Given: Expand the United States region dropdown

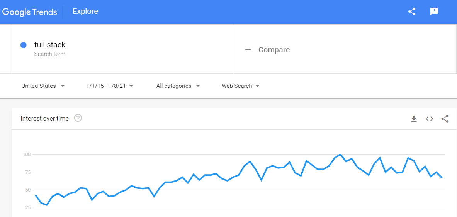Looking at the screenshot, I should 43,86.
